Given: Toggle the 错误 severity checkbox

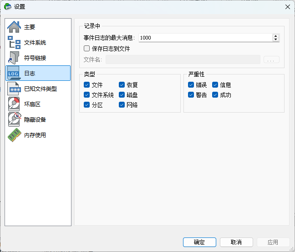Looking at the screenshot, I should tap(191, 85).
